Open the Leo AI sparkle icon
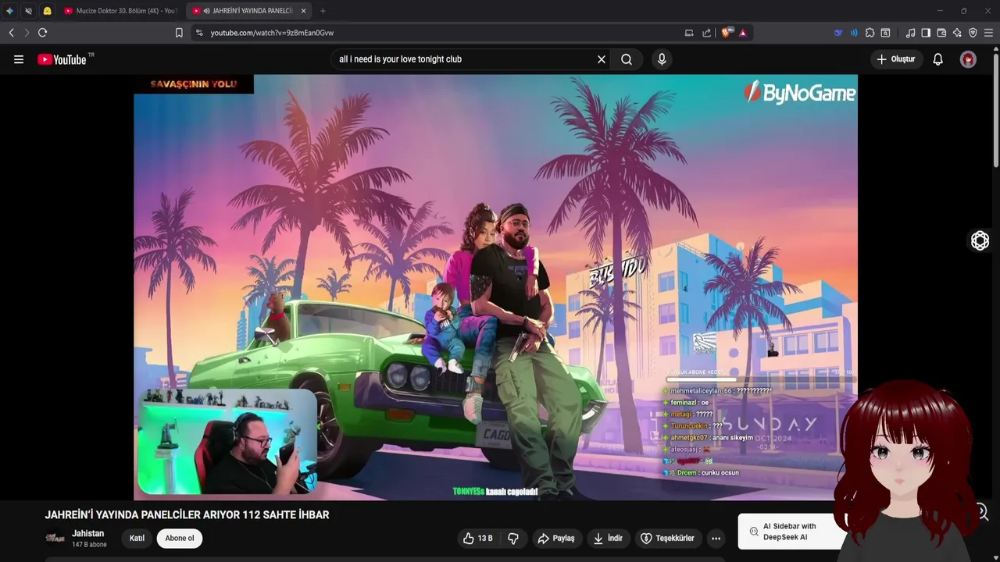 click(x=957, y=33)
